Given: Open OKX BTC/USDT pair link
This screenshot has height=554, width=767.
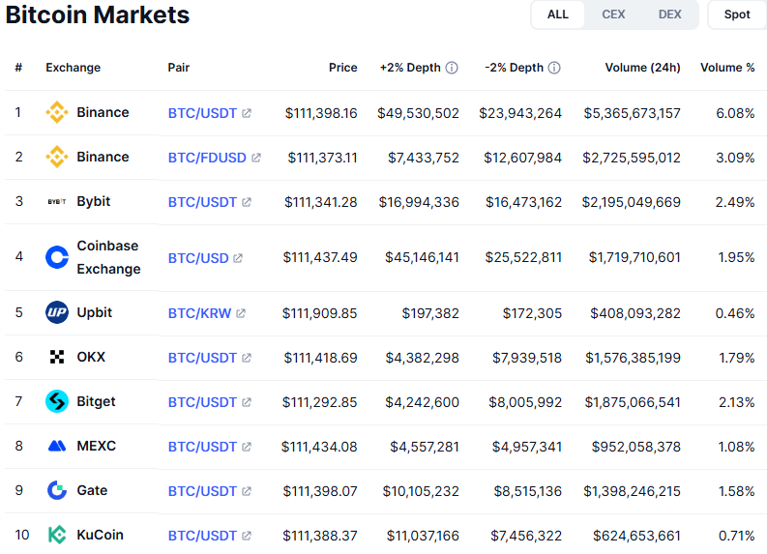Looking at the screenshot, I should (202, 358).
